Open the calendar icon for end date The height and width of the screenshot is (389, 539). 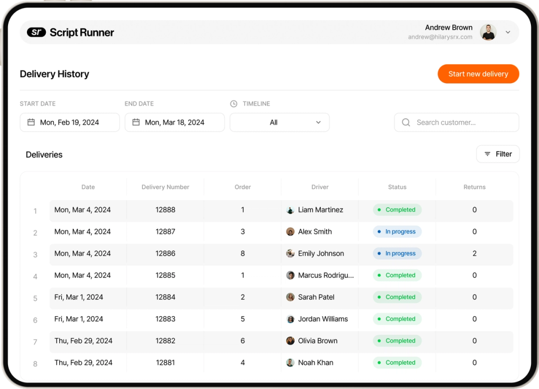(135, 122)
